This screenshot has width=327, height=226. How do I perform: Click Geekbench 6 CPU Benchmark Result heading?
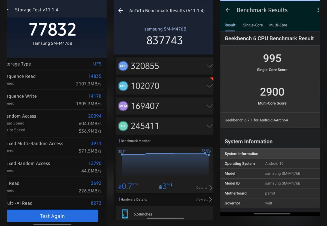(269, 38)
